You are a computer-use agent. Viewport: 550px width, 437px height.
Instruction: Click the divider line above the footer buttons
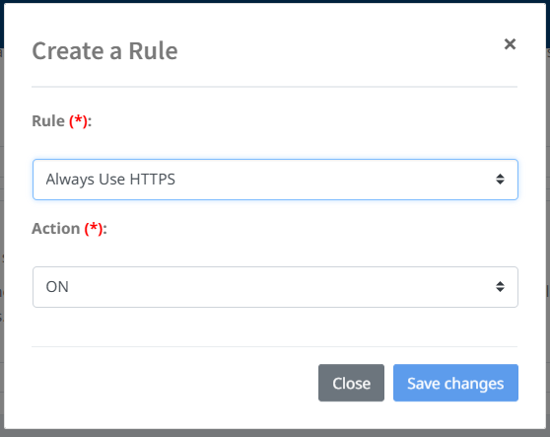pyautogui.click(x=275, y=347)
